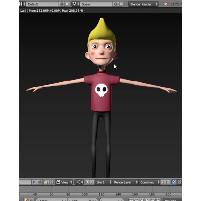Add a new scene with plus icon
Image resolution: width=201 pixels, height=201 pixels.
[116, 4]
